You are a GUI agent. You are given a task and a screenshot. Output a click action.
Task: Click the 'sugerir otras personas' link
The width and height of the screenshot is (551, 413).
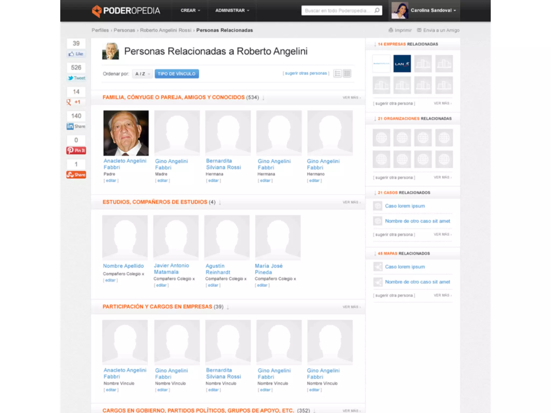click(x=306, y=73)
